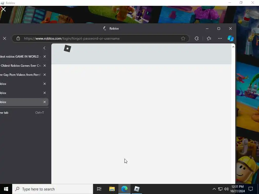This screenshot has width=259, height=194.
Task: Click the taskbar search box
Action: point(53,189)
